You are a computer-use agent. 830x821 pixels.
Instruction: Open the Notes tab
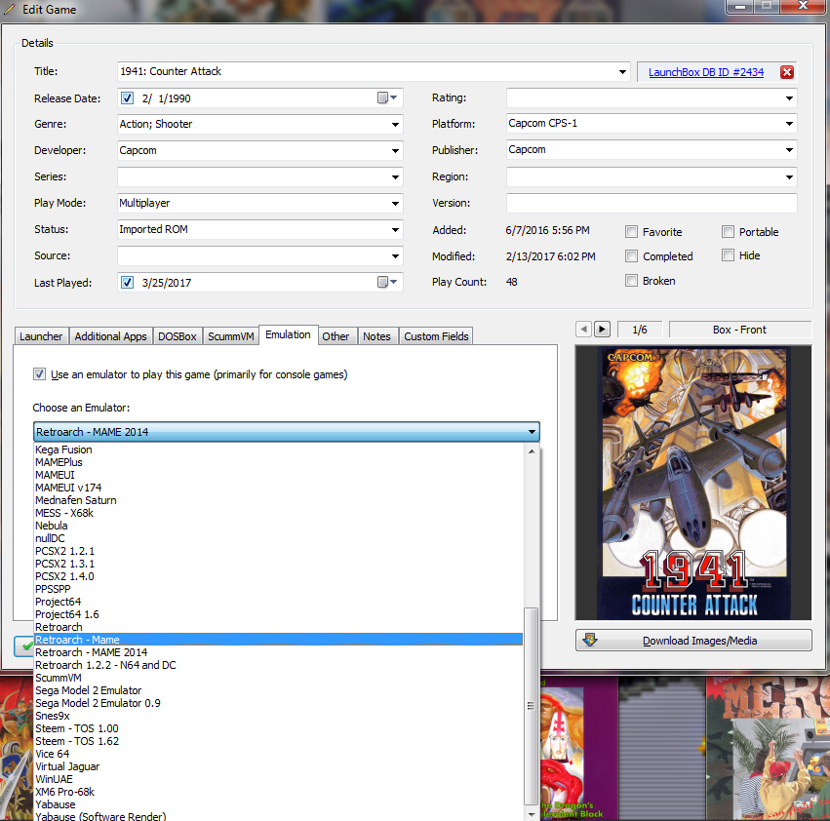pyautogui.click(x=376, y=336)
